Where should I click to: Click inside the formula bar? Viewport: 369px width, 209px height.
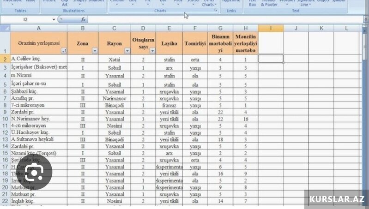coord(222,20)
